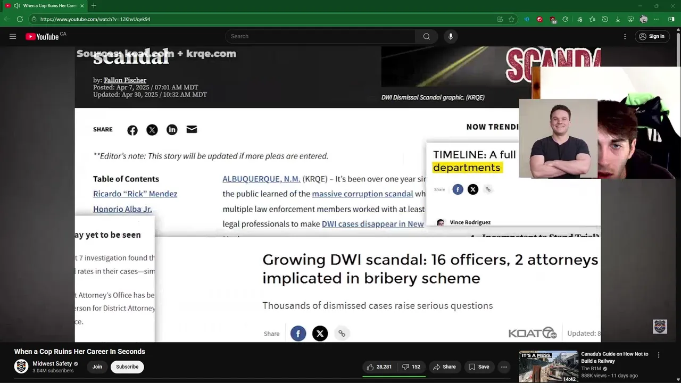Activate read aloud icon in toolbar
The width and height of the screenshot is (681, 383).
pyautogui.click(x=527, y=19)
